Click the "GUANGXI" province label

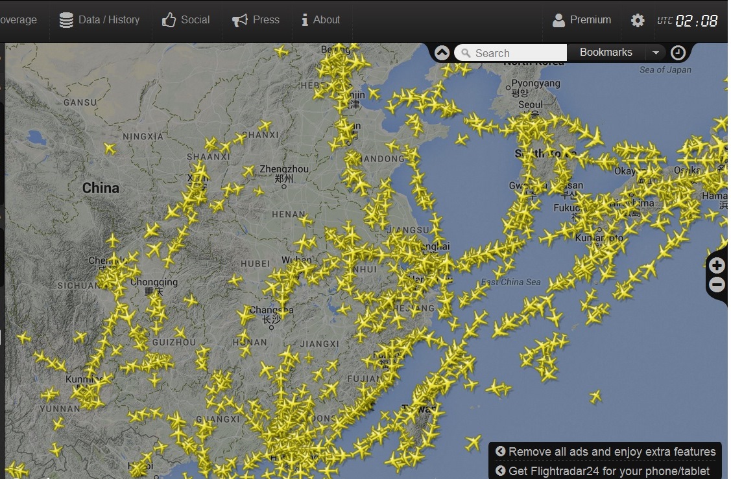click(217, 419)
